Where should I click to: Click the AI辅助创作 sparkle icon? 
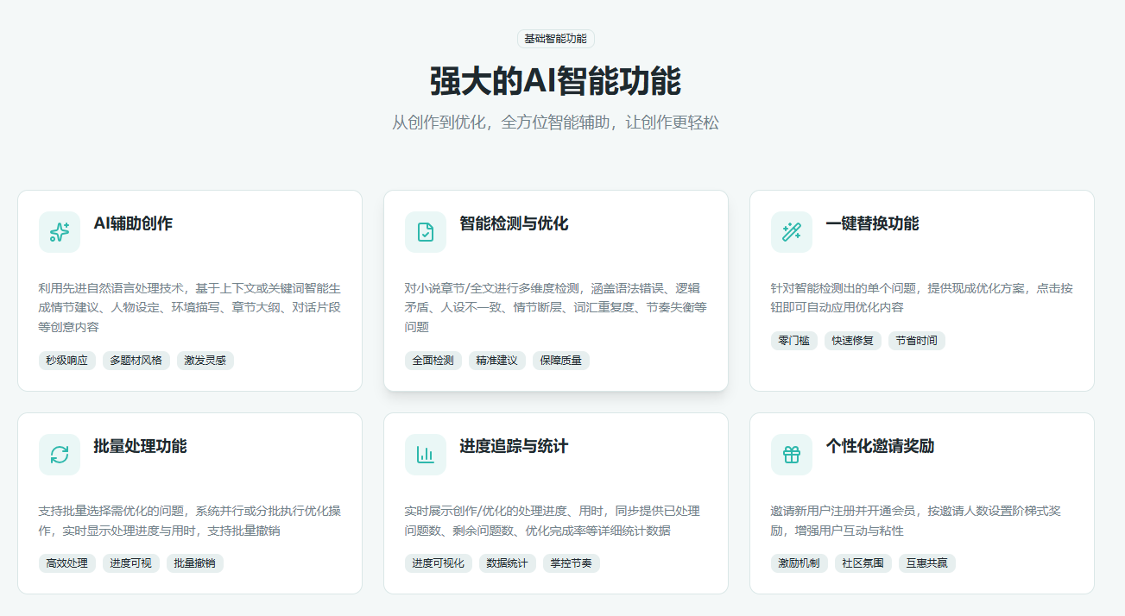coord(59,231)
